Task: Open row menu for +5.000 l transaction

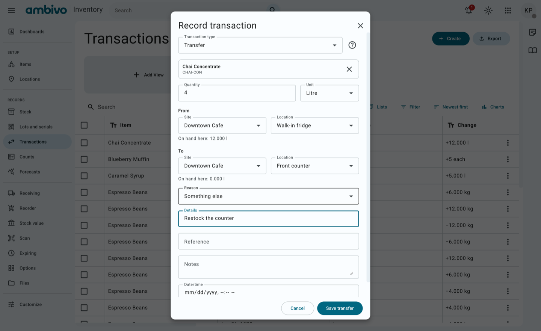Action: 508,176
